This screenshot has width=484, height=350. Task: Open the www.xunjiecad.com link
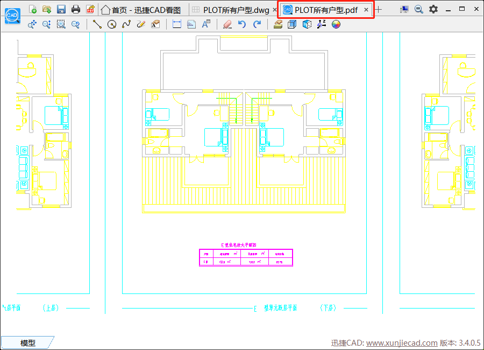(x=402, y=343)
